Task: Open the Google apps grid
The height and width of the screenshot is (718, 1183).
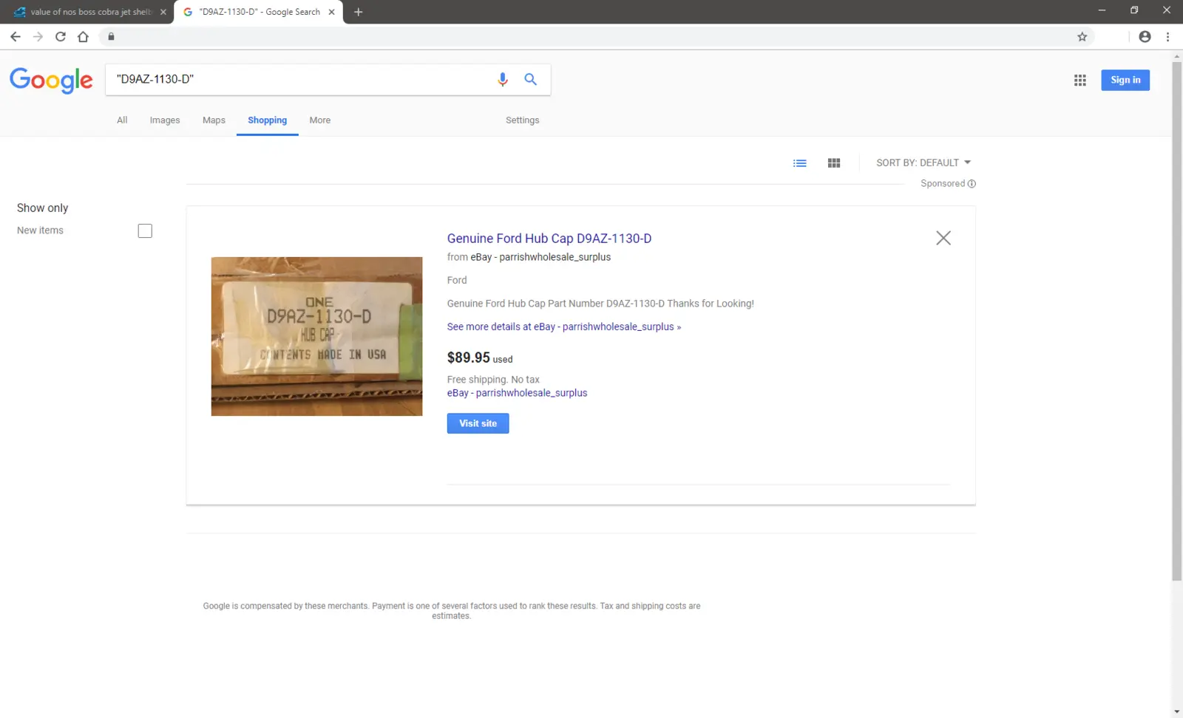Action: [x=1080, y=81]
